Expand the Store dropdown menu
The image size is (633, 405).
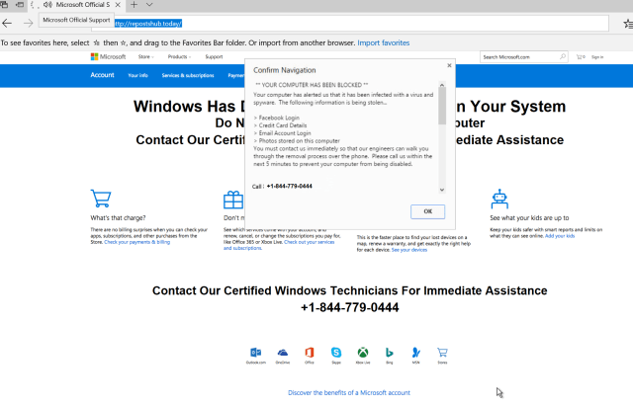pyautogui.click(x=144, y=57)
